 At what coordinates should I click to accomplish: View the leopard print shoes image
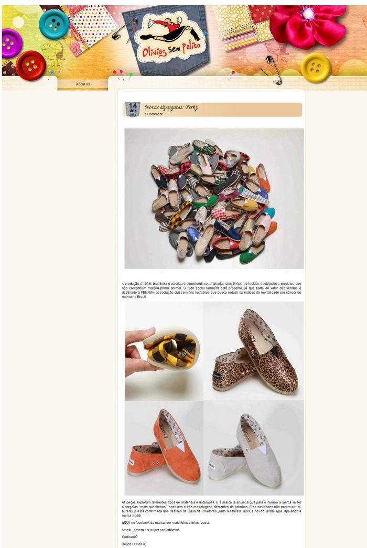[x=254, y=351]
